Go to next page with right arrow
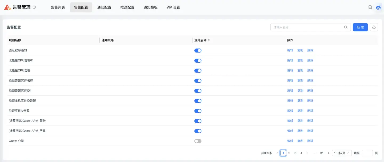 [x=329, y=153]
